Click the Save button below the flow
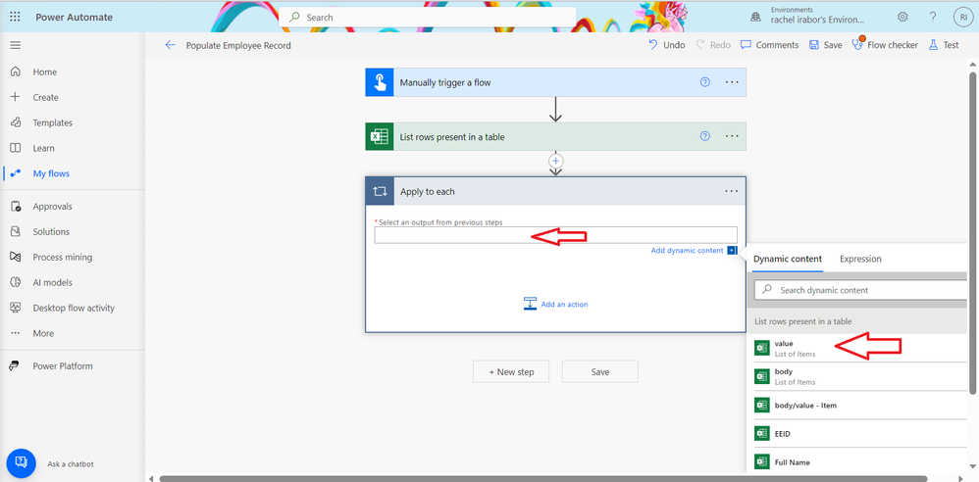 [x=600, y=371]
